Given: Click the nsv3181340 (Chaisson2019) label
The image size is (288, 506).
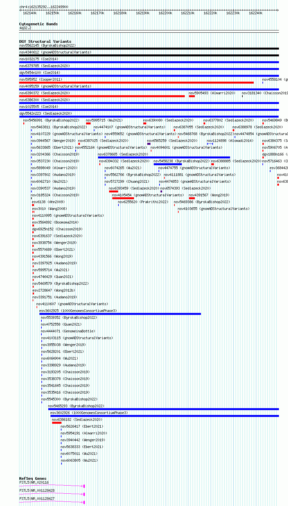Looking at the screenshot, I should coord(265,93).
